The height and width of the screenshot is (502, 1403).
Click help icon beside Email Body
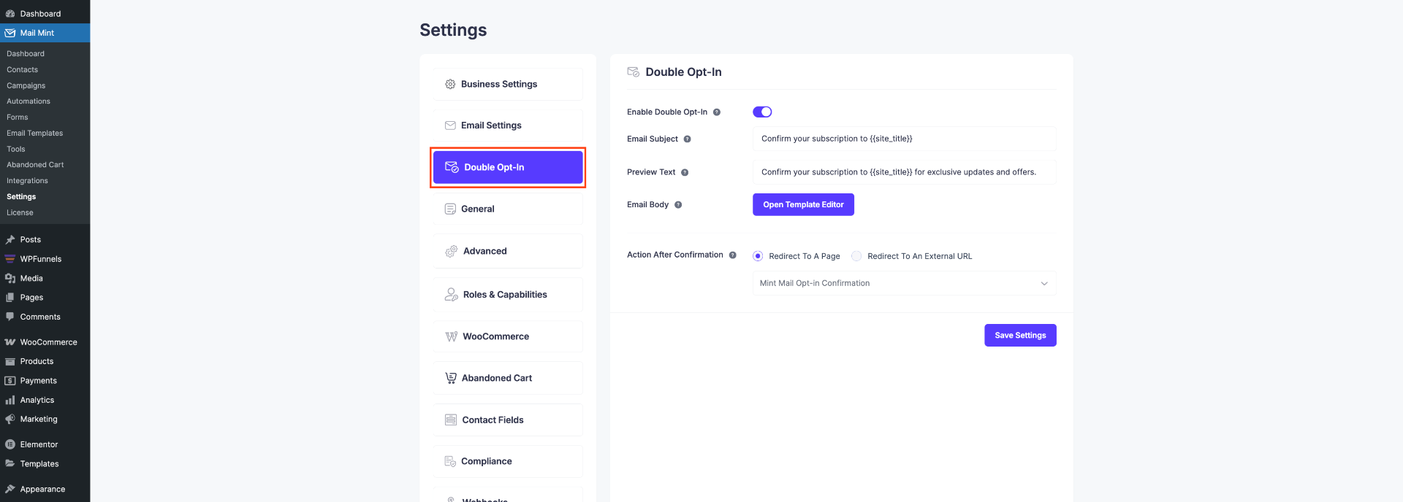click(x=678, y=205)
